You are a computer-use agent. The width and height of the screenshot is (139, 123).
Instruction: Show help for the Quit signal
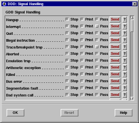tap(125, 33)
